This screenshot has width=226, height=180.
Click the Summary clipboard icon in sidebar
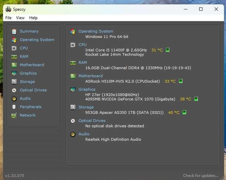coord(14,32)
